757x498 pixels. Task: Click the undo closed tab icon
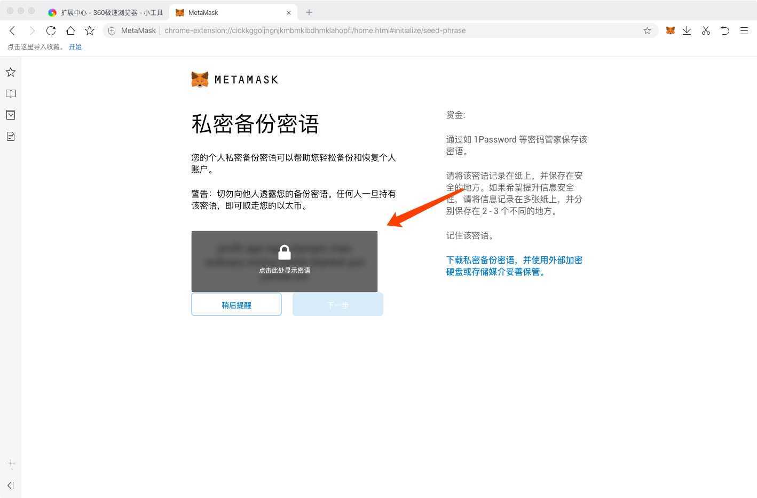[725, 31]
